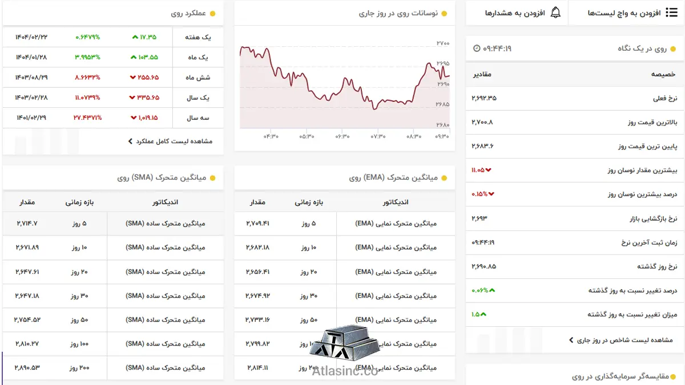This screenshot has width=685, height=385.
Task: Select the 5-day SMA row
Action: pos(113,224)
